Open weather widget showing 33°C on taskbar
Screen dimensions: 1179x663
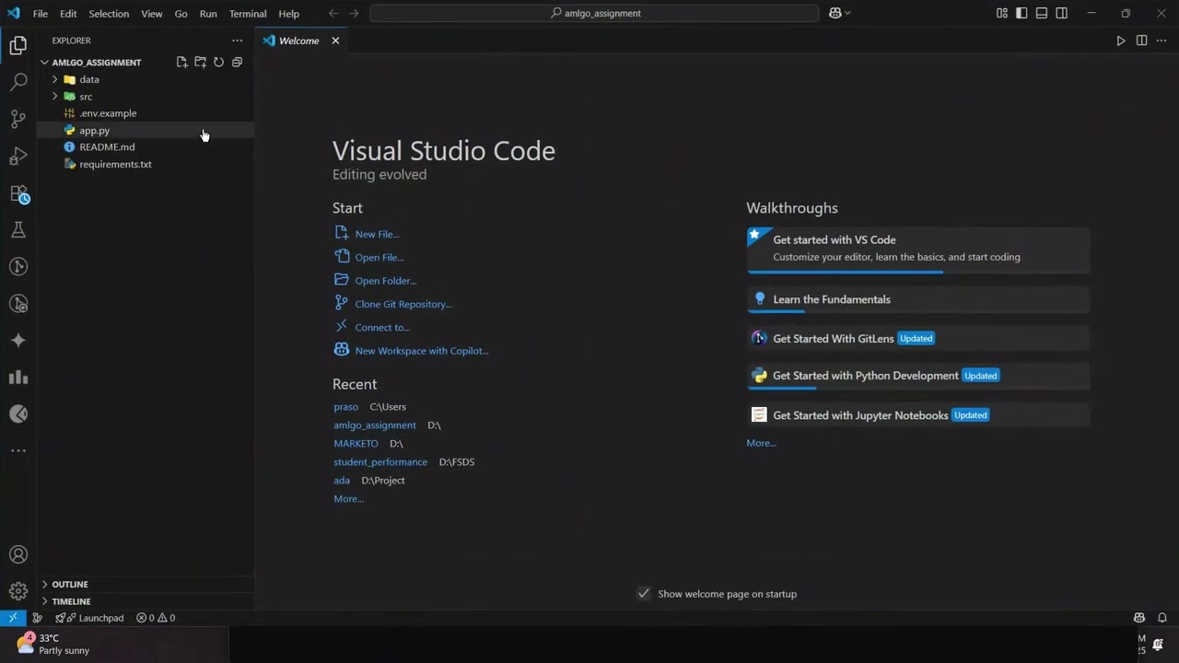tap(55, 644)
